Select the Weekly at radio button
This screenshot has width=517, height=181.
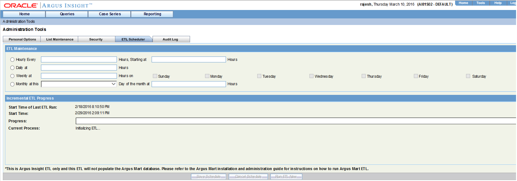(13, 76)
